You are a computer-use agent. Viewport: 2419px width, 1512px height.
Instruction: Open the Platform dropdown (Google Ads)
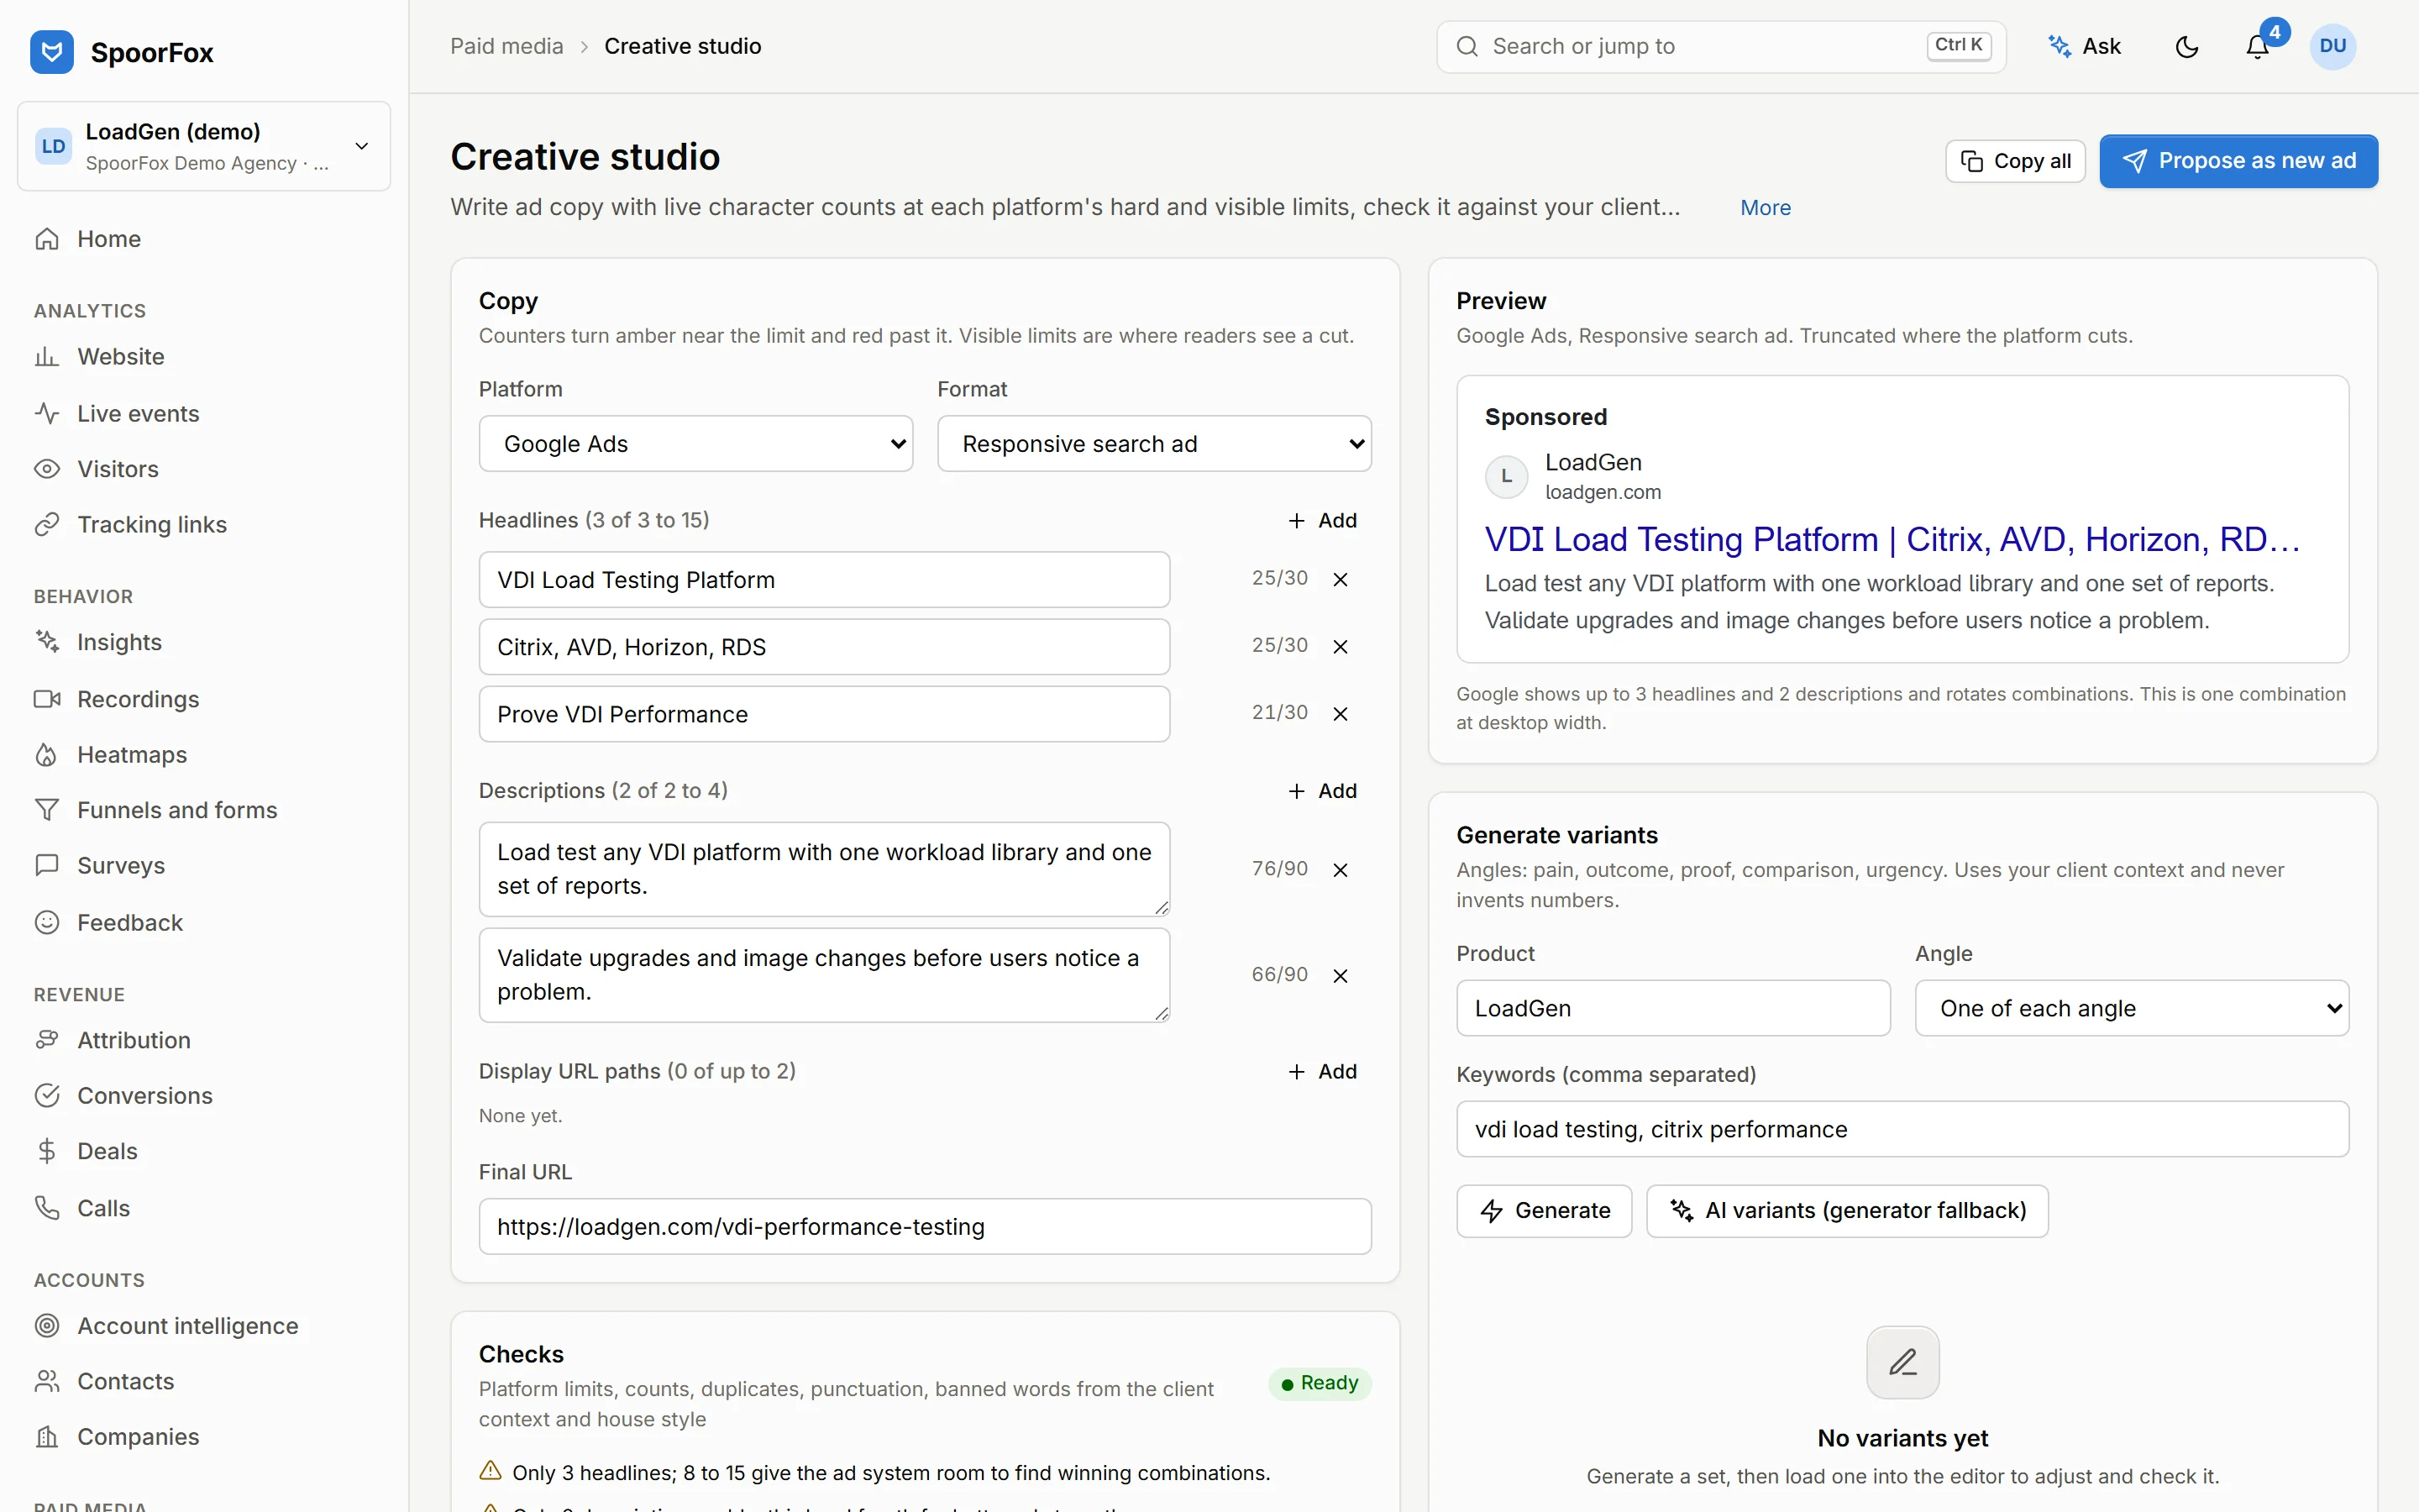tap(695, 443)
